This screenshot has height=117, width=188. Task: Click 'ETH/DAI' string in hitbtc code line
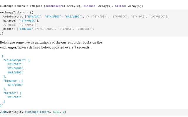[x=26, y=29]
